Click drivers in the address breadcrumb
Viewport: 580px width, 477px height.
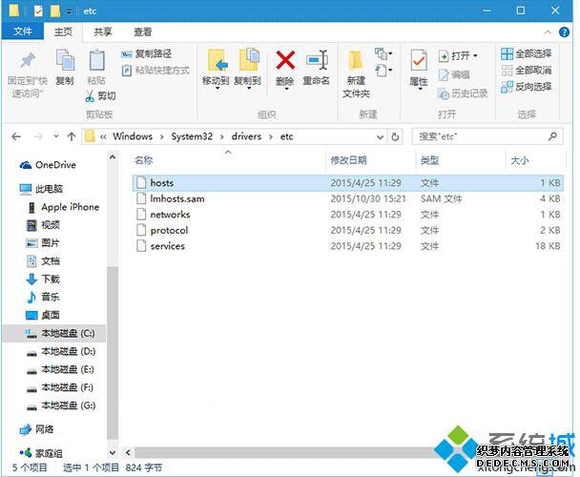(x=246, y=136)
